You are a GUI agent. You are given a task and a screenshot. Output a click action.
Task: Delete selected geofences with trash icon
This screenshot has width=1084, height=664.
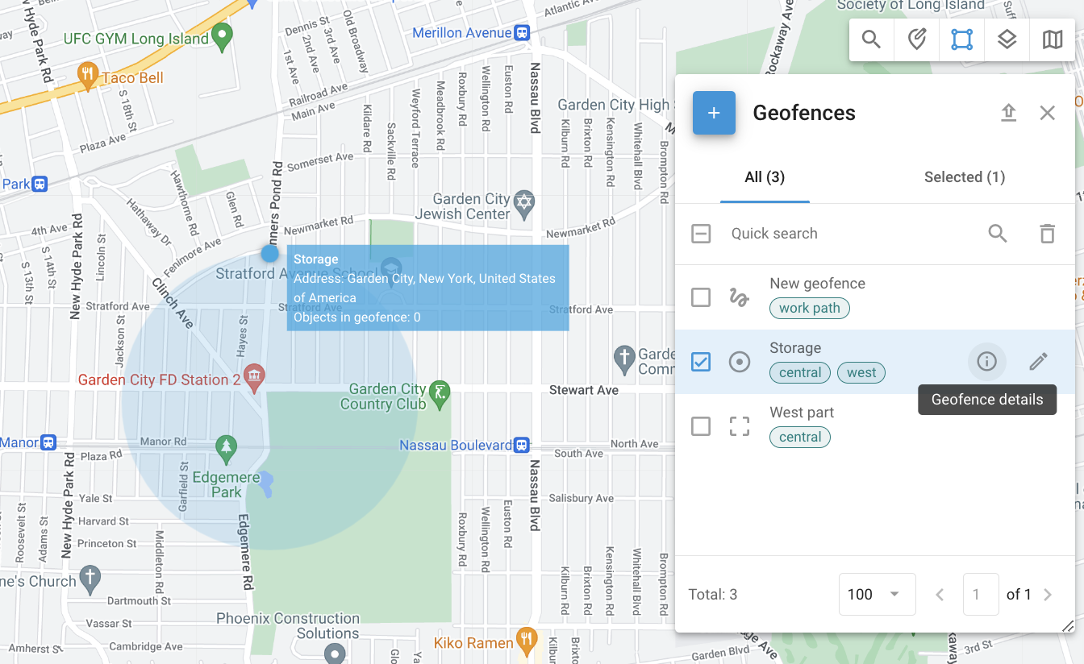(1047, 234)
